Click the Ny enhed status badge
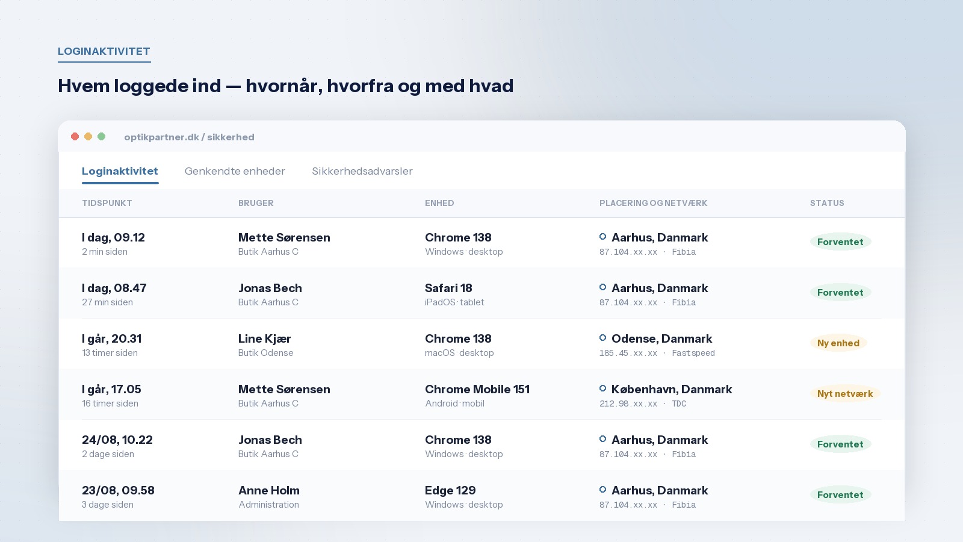This screenshot has height=542, width=963. 838,343
